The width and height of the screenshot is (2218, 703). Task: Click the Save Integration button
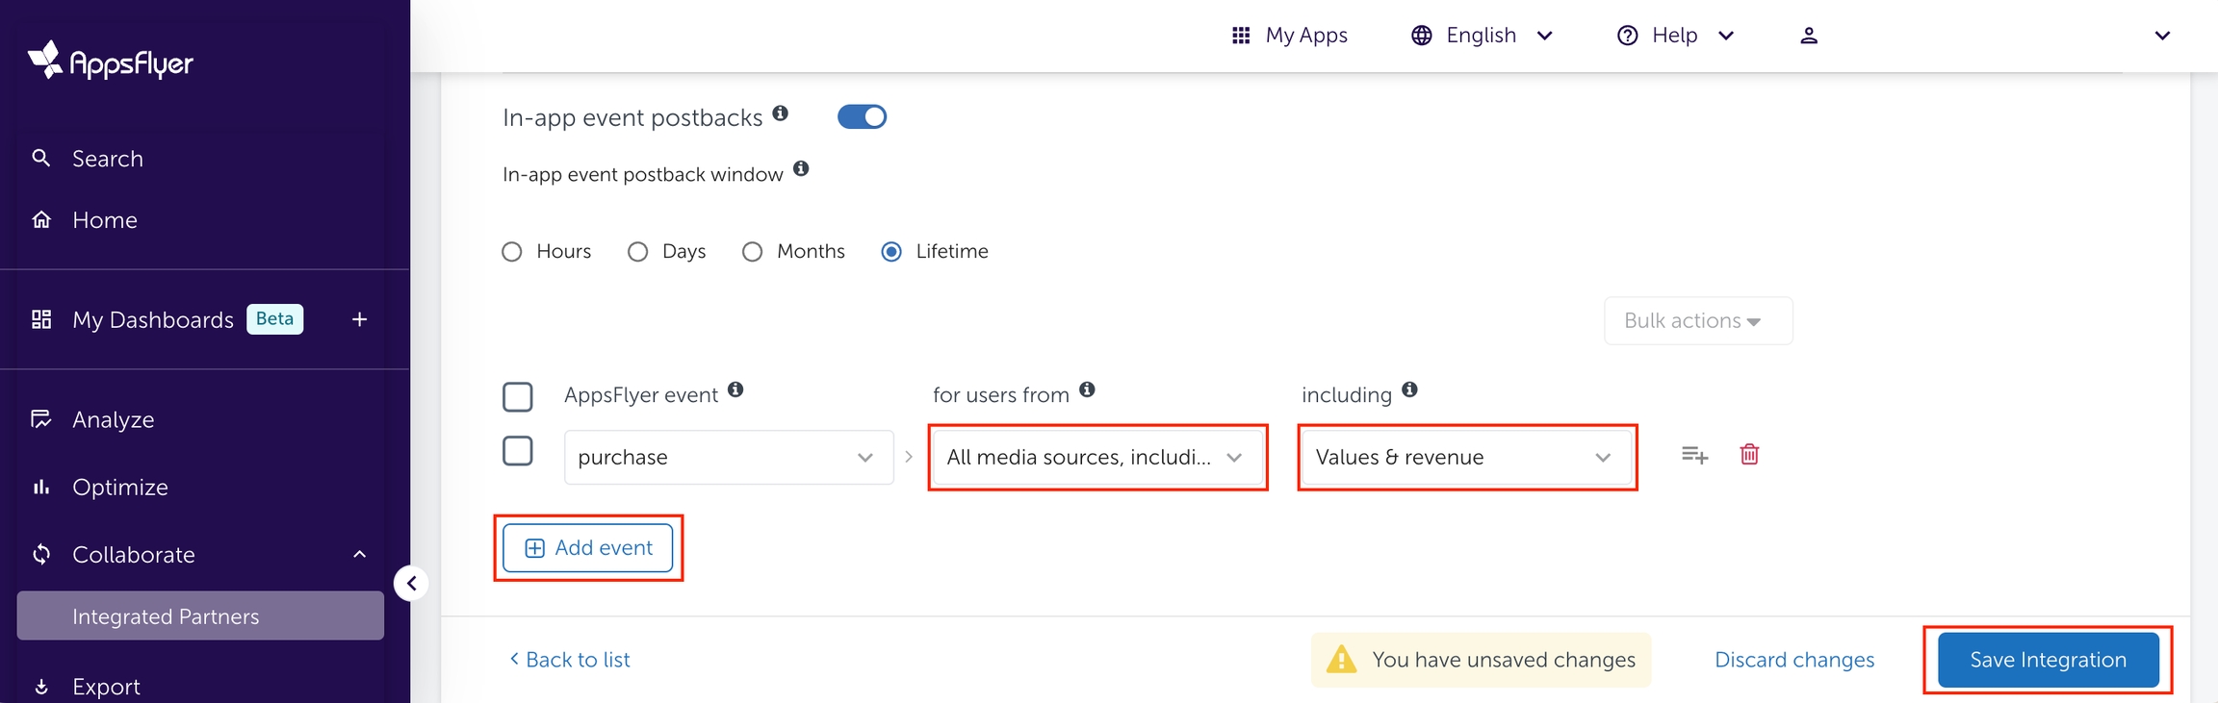pos(2048,660)
